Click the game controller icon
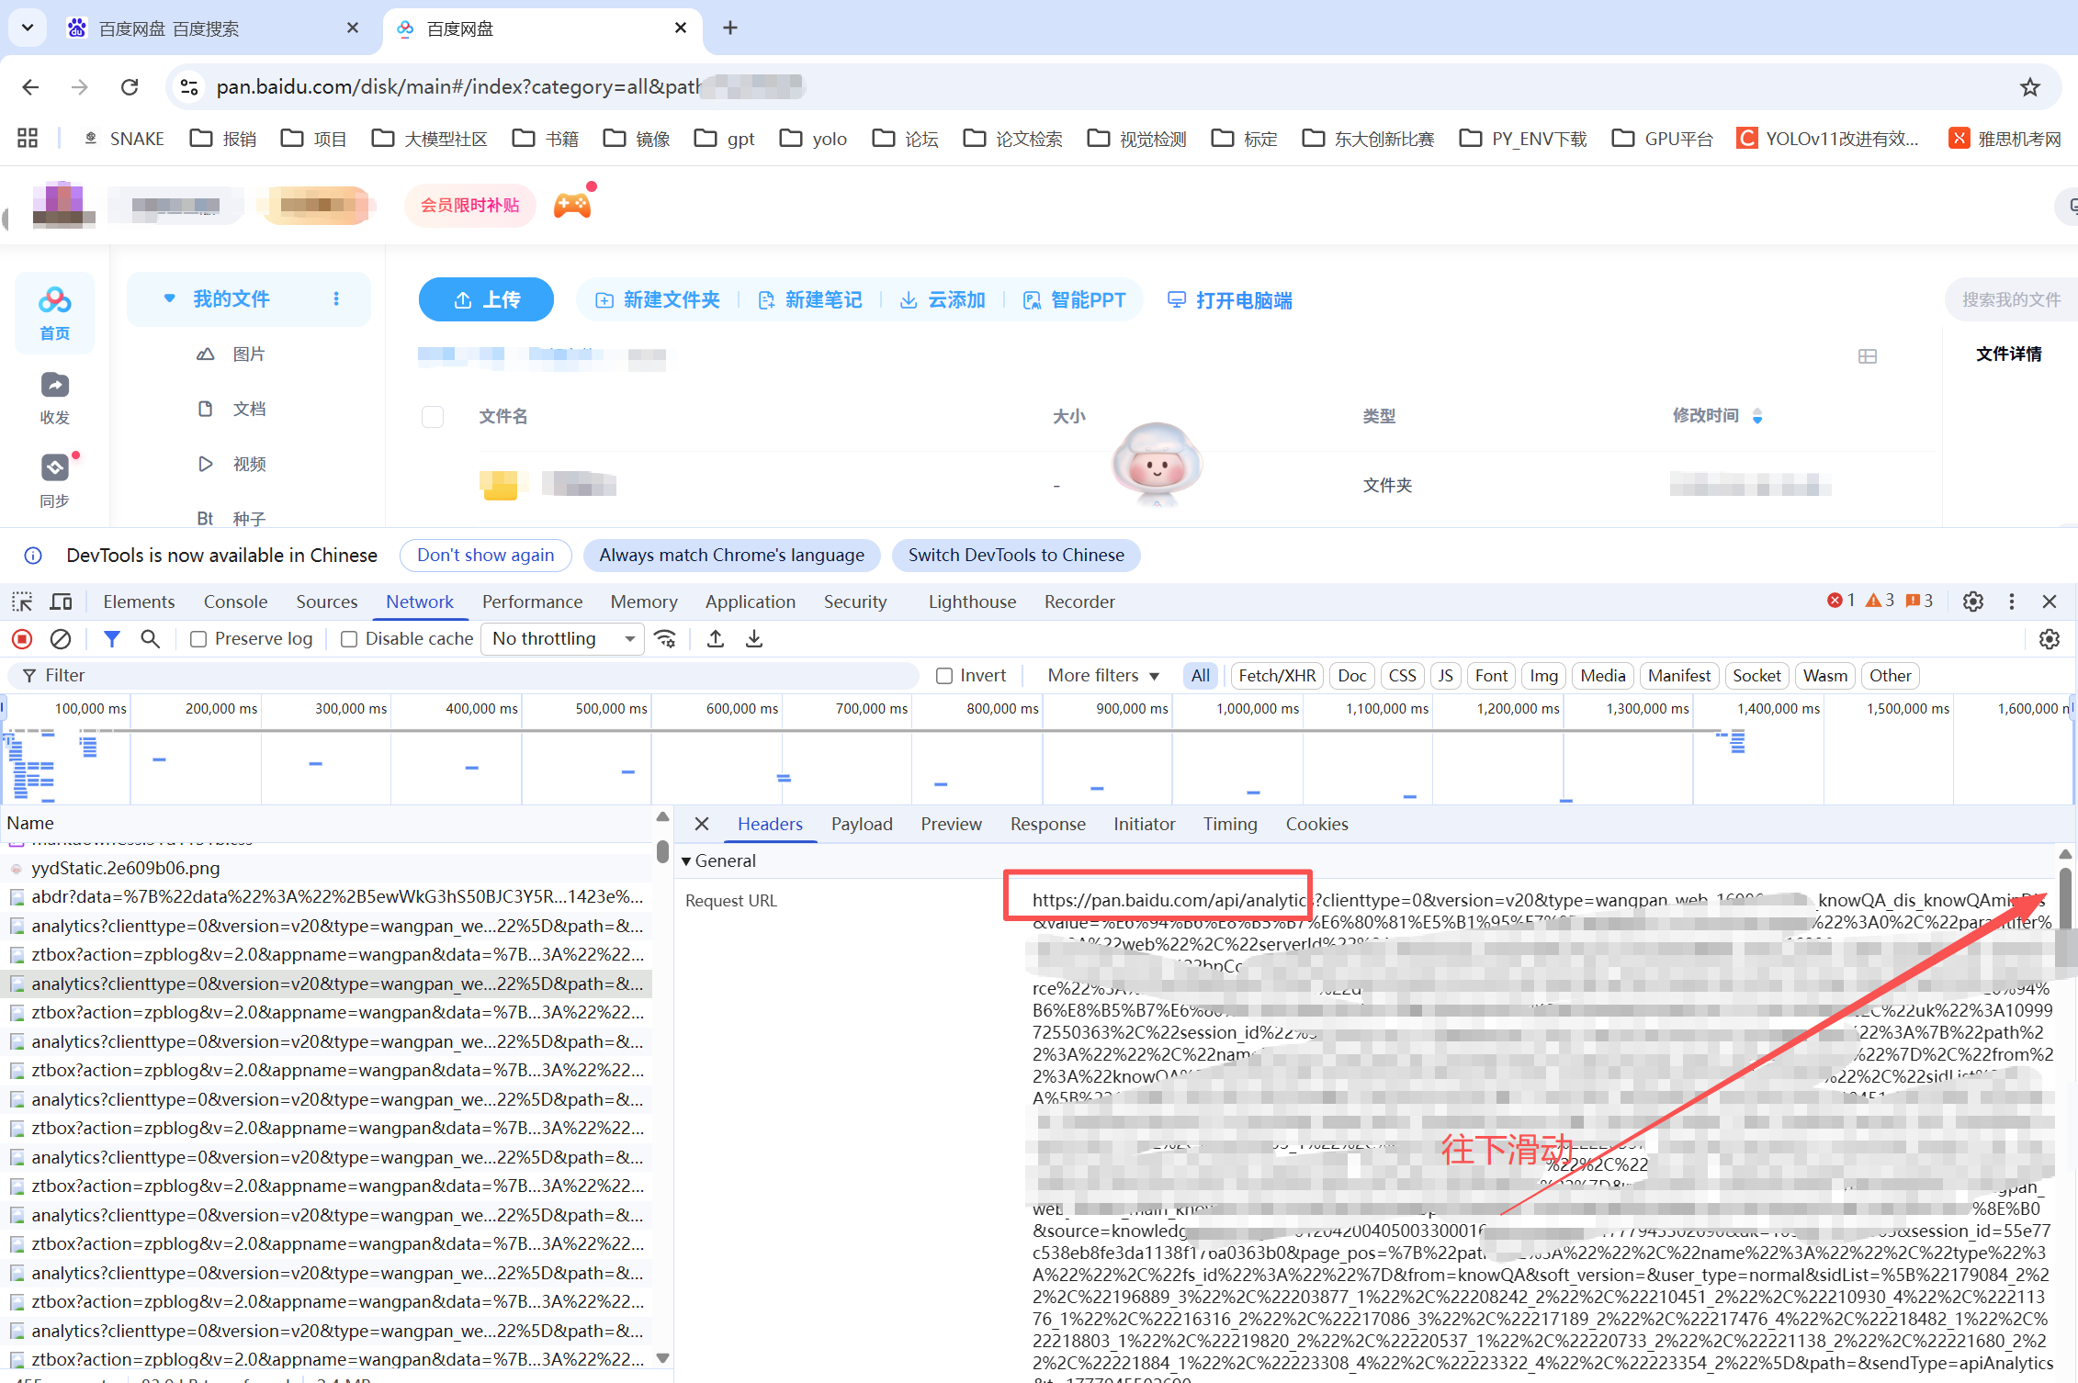2078x1383 pixels. click(x=572, y=204)
